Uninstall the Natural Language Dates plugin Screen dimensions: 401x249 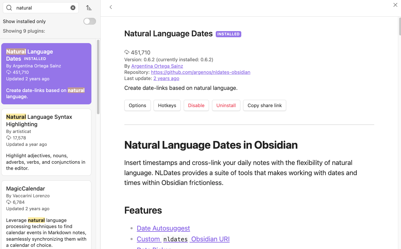click(226, 105)
